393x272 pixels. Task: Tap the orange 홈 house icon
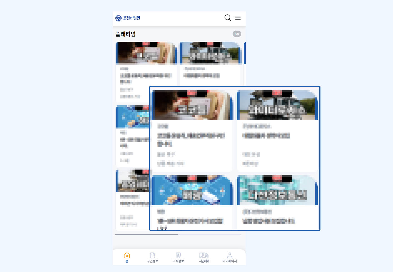point(127,255)
